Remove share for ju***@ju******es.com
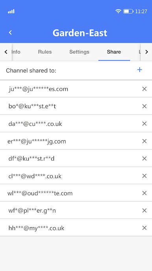 pos(145,89)
